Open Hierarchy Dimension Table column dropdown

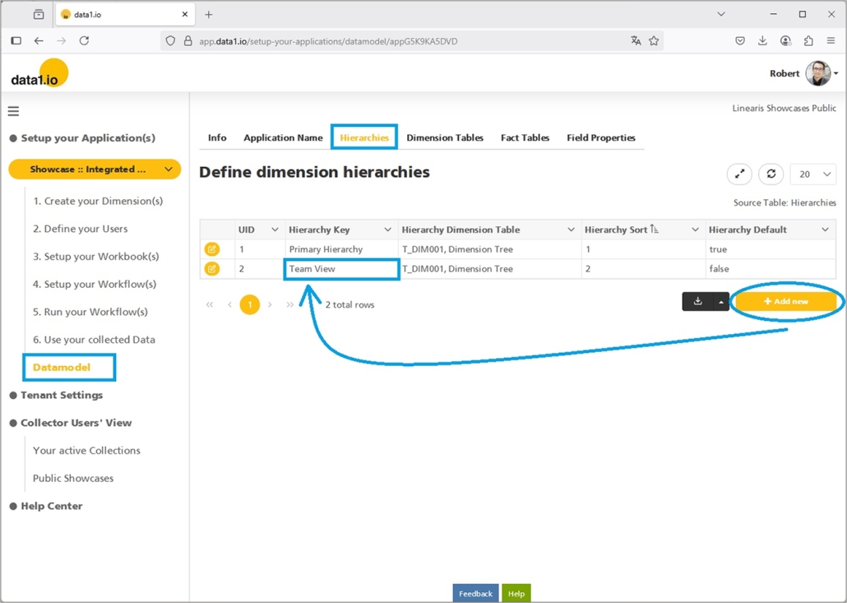tap(571, 230)
